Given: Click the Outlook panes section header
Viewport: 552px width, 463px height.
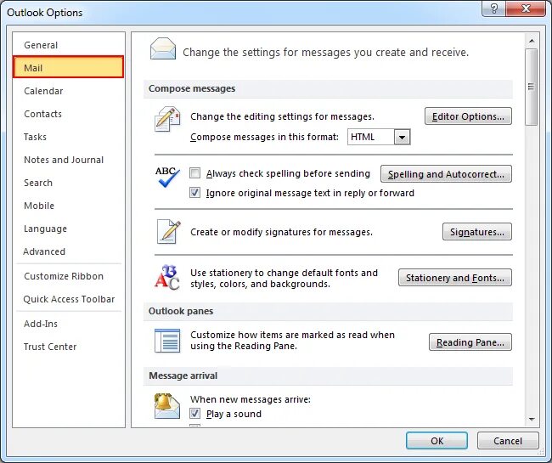Looking at the screenshot, I should 328,311.
